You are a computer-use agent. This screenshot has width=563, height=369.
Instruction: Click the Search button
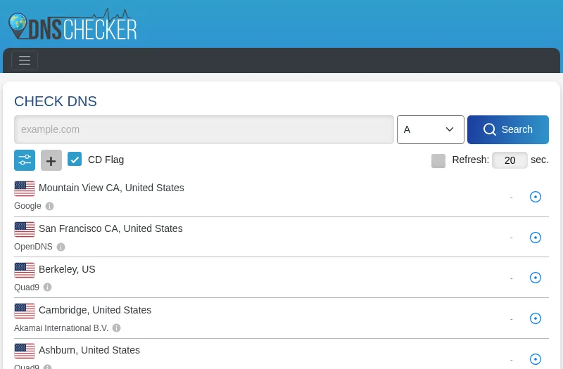[x=507, y=129]
